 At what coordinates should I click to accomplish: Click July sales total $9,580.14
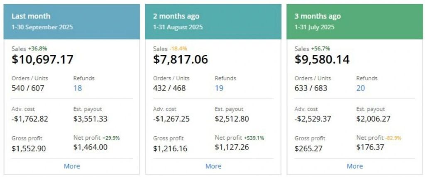pos(322,59)
